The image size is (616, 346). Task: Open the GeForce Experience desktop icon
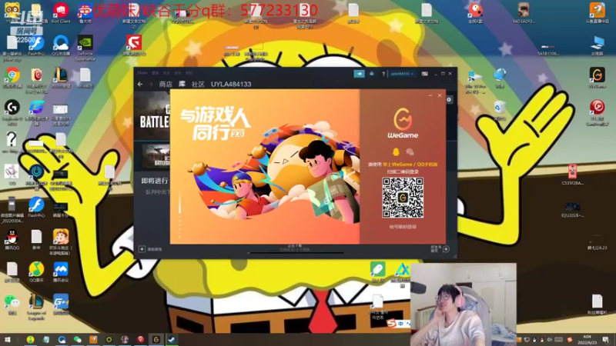pyautogui.click(x=85, y=48)
